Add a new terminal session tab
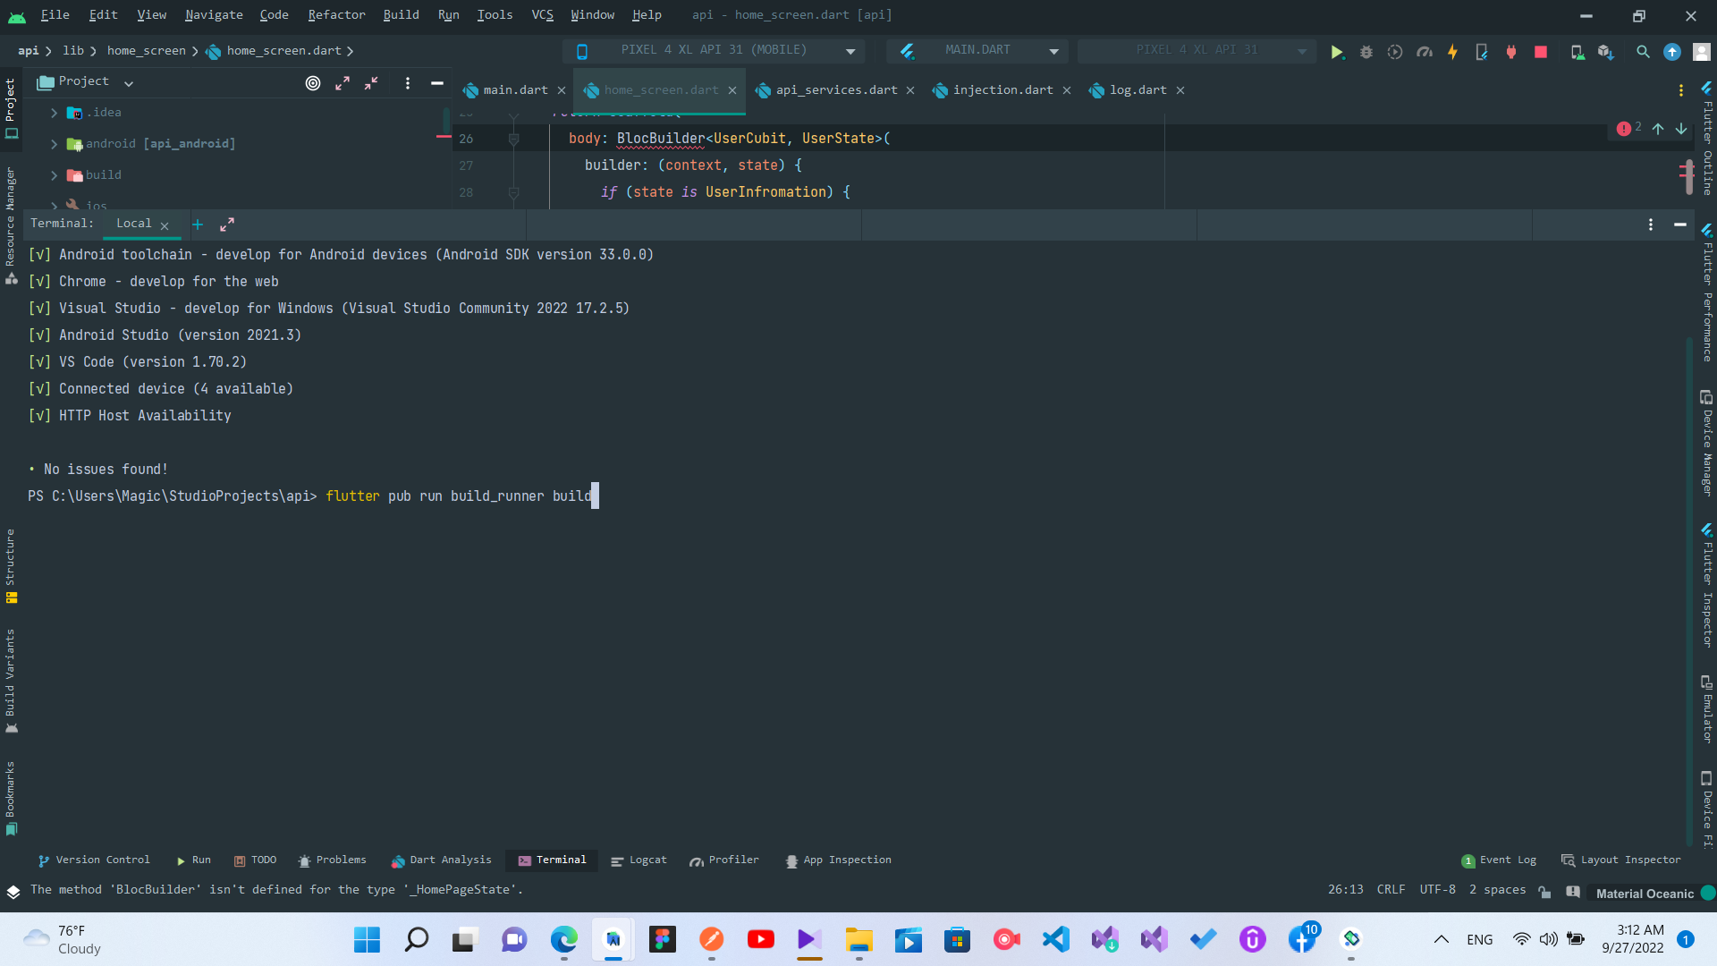Image resolution: width=1717 pixels, height=966 pixels. tap(198, 225)
